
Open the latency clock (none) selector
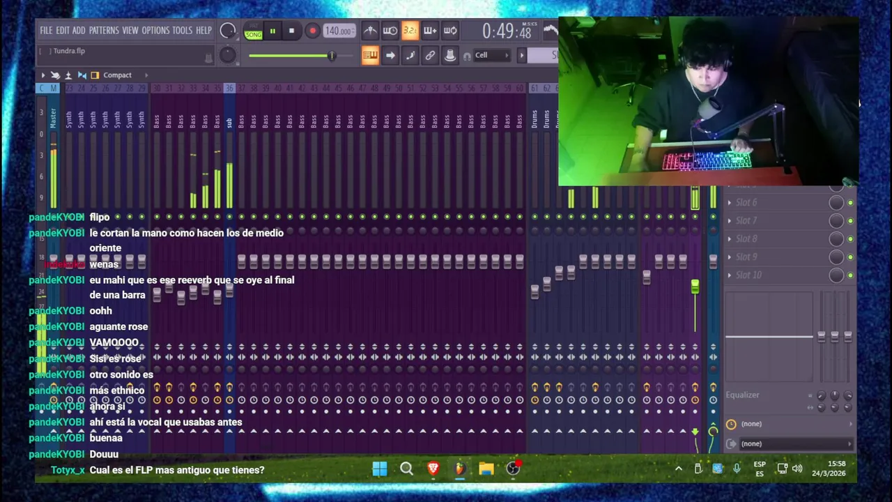pos(789,424)
